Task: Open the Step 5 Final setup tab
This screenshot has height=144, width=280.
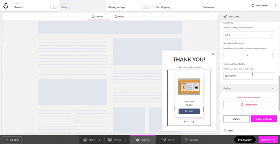Action: 224,6
